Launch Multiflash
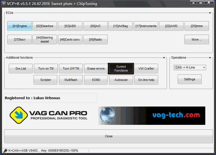 point(71,80)
